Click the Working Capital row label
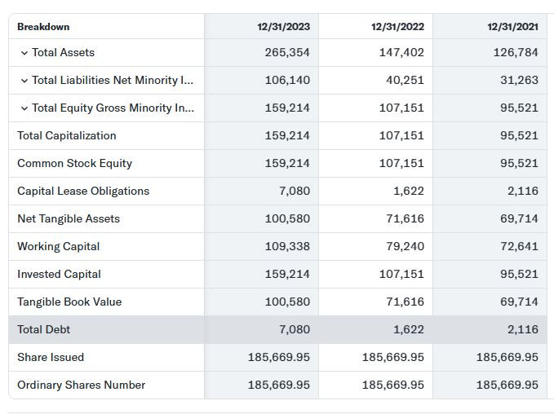 tap(59, 246)
